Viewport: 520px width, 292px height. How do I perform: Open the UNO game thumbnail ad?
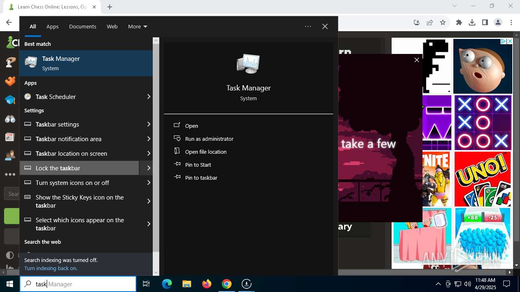click(x=483, y=179)
